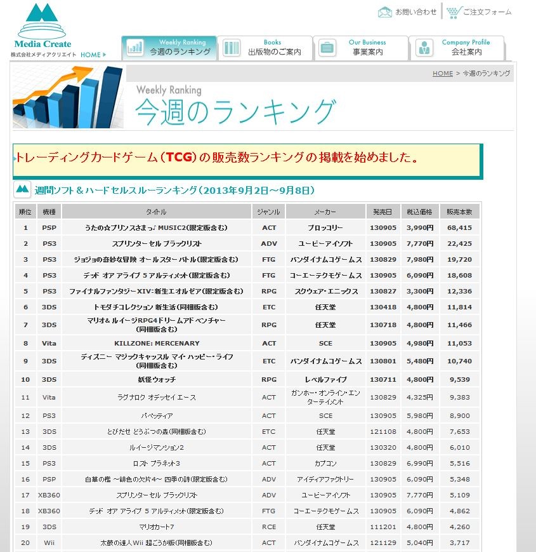Screen dimensions: 536x552
Task: Click the アイディアファクトリー maker cell
Action: tap(325, 479)
